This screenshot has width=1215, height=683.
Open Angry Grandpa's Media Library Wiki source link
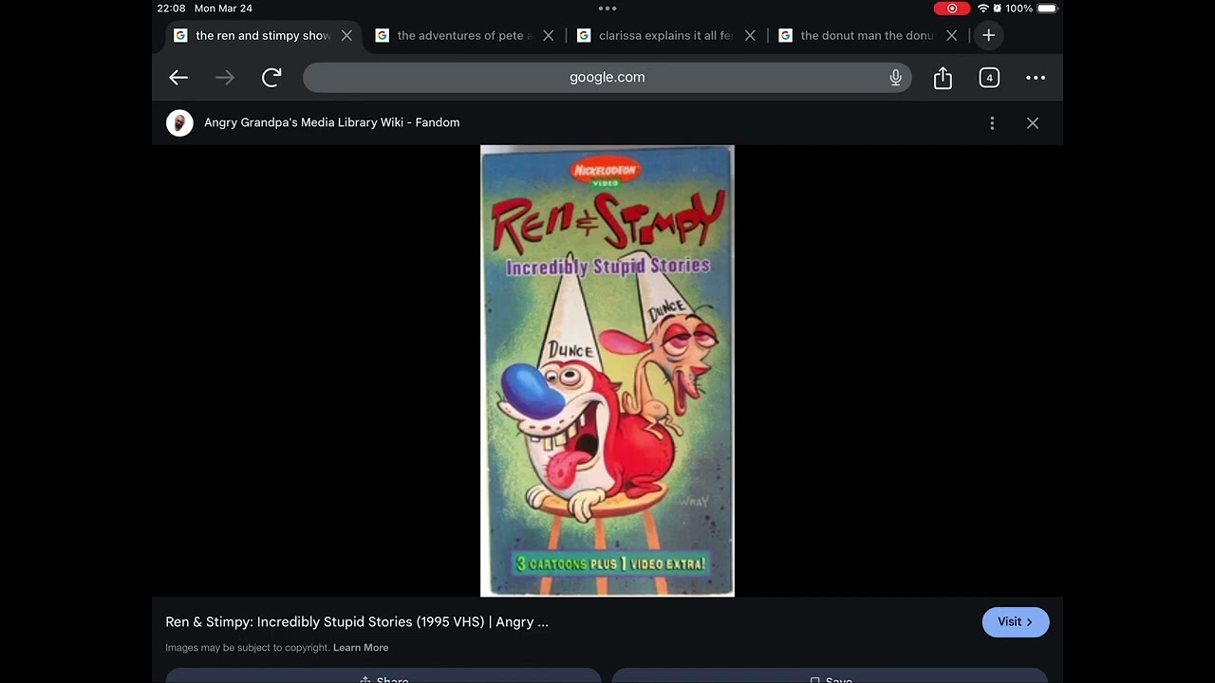(331, 122)
